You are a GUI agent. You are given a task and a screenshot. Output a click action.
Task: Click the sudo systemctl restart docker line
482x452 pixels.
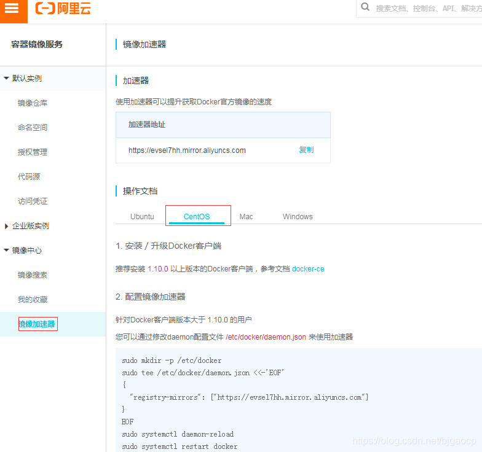[x=180, y=446]
